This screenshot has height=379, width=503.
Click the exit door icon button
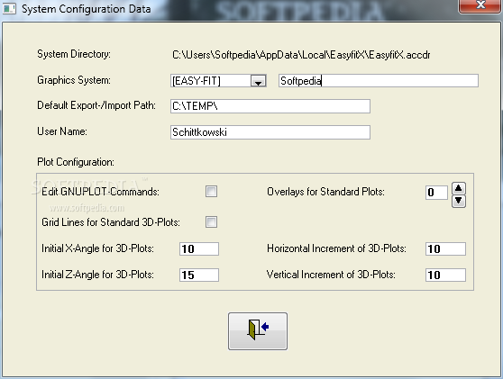pyautogui.click(x=258, y=331)
